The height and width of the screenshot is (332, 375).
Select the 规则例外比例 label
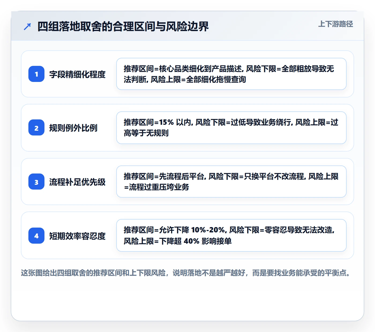[x=73, y=128]
